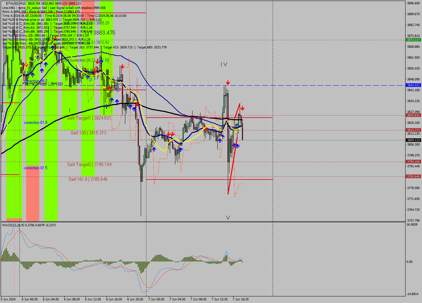
Task: Select the Sell Target2 3795.104 label
Action: click(x=89, y=164)
